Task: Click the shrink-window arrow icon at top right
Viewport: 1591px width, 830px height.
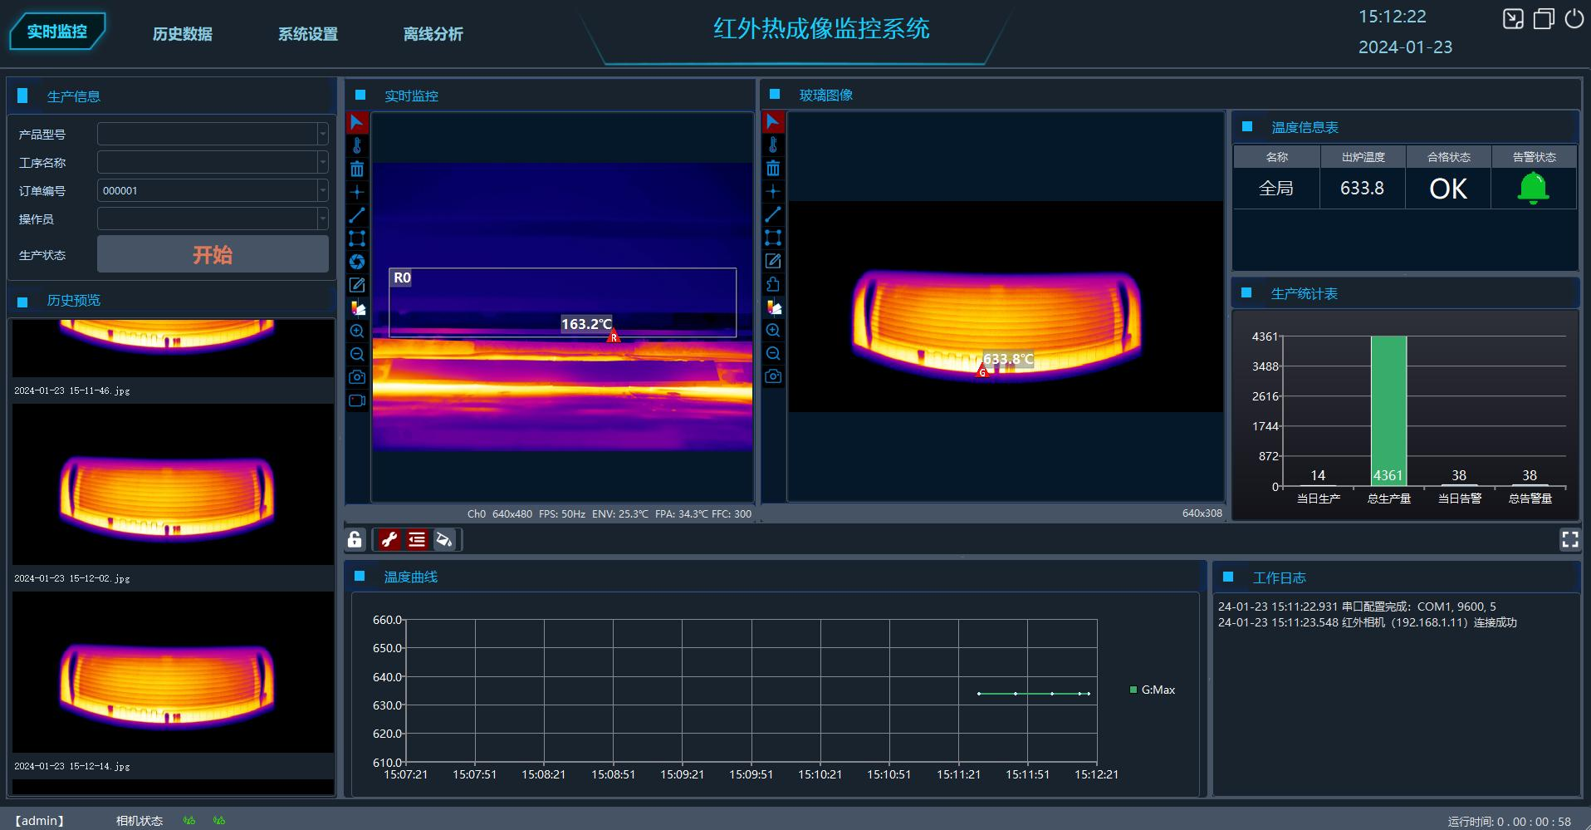Action: click(x=1513, y=18)
